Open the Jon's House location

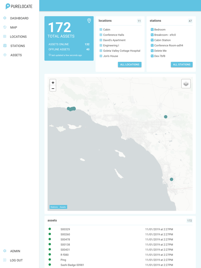[x=111, y=56]
